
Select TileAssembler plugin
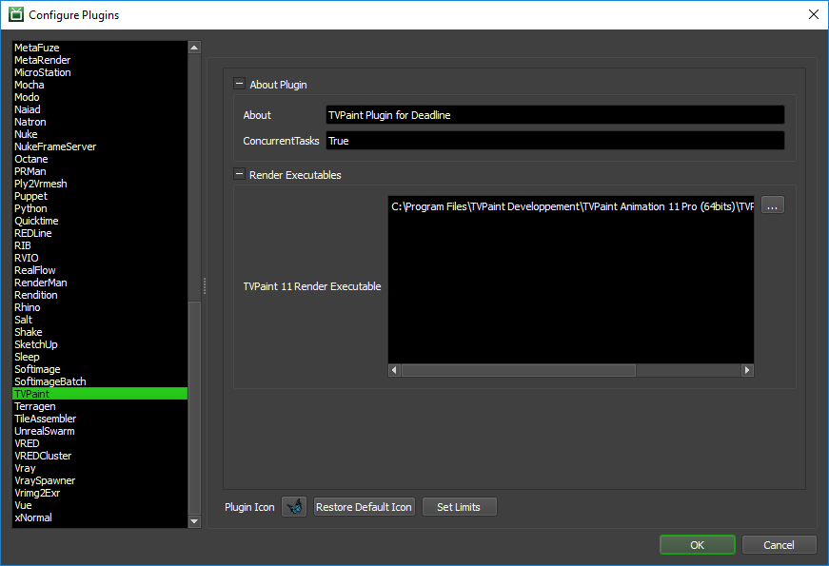coord(100,419)
